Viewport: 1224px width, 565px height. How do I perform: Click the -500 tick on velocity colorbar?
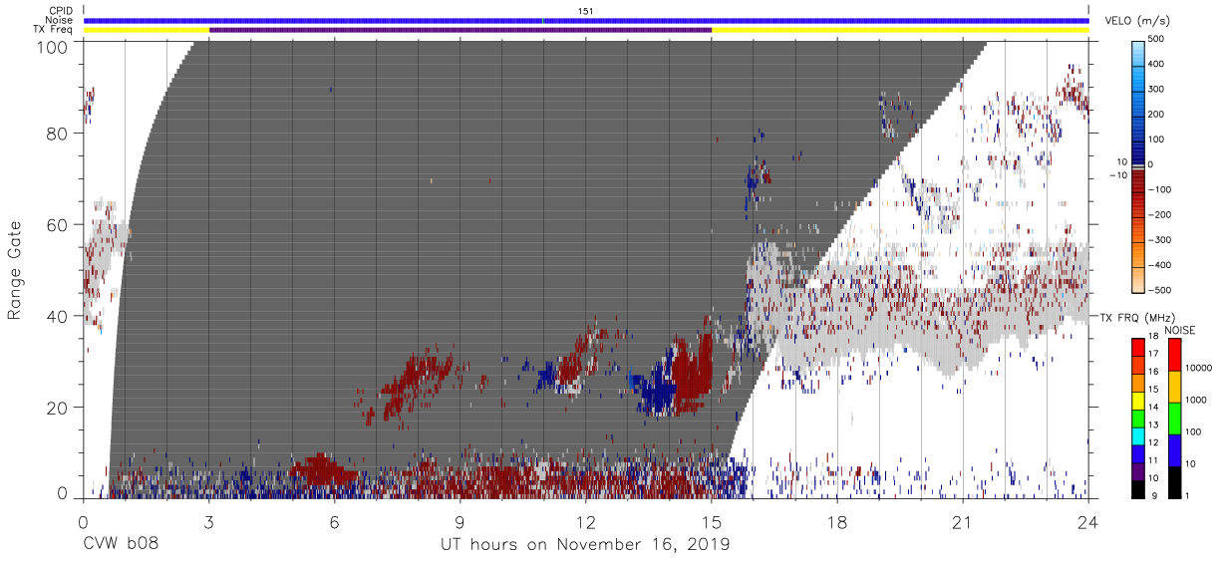[x=1158, y=289]
